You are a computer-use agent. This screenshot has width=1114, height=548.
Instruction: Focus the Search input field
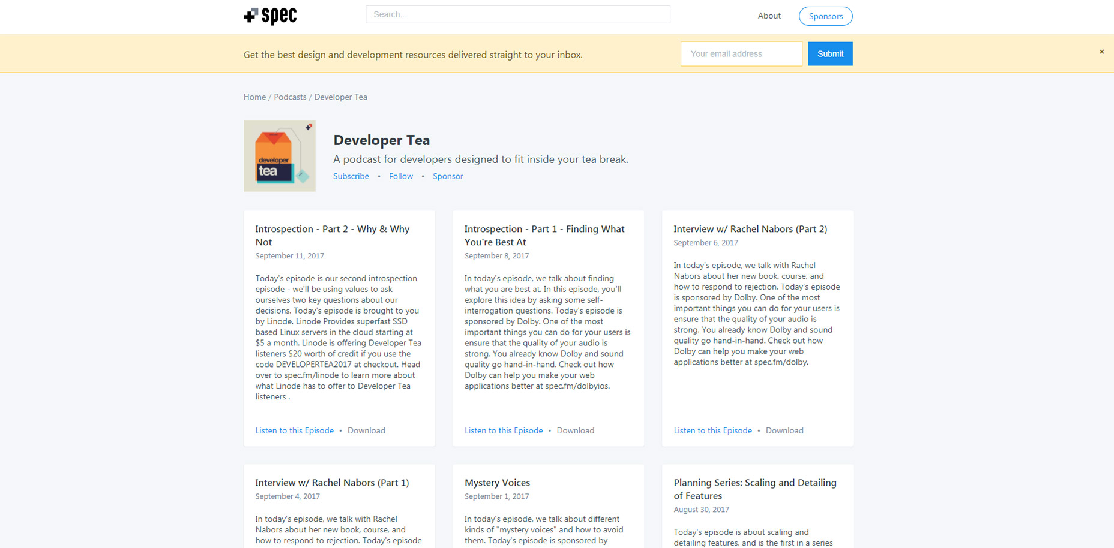(517, 14)
